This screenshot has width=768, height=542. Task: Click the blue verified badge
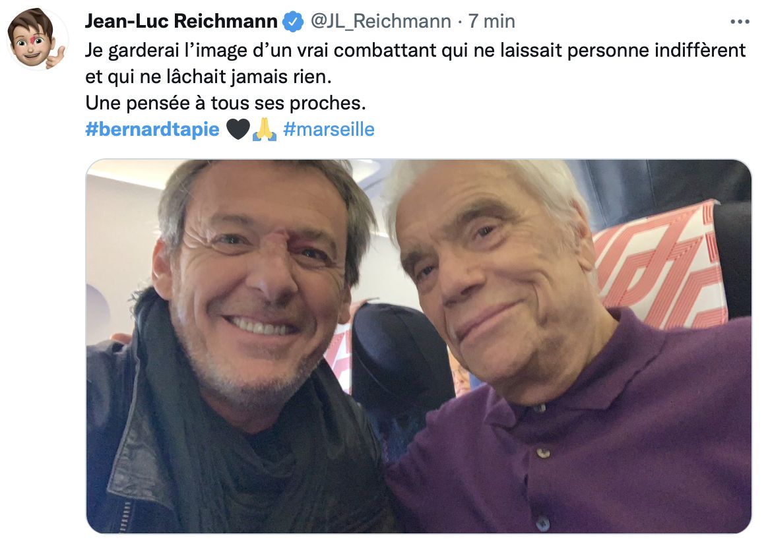pyautogui.click(x=294, y=22)
